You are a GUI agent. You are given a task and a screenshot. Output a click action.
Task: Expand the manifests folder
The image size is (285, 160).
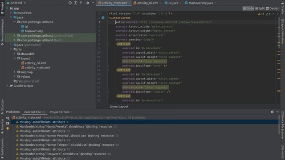click(11, 13)
